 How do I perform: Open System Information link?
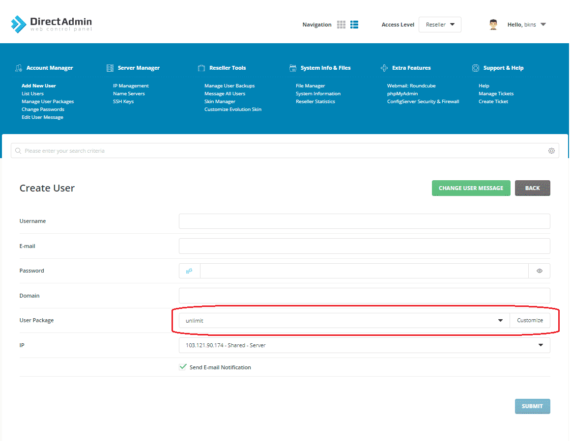point(318,93)
